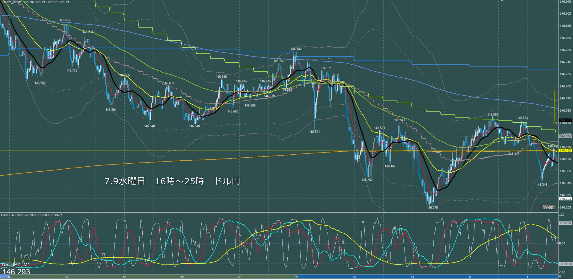Screen dimensions: 573x280
Task: Click hour 17 on the time axis
Action: pos(67,277)
